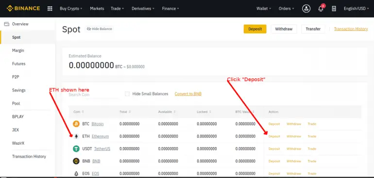The height and width of the screenshot is (178, 374).
Task: Click the yellow Deposit button
Action: [255, 29]
